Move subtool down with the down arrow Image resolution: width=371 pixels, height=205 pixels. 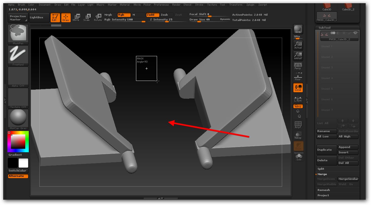tap(353, 121)
